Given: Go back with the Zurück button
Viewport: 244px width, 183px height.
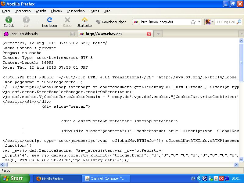Looking at the screenshot, I should 9,22.
